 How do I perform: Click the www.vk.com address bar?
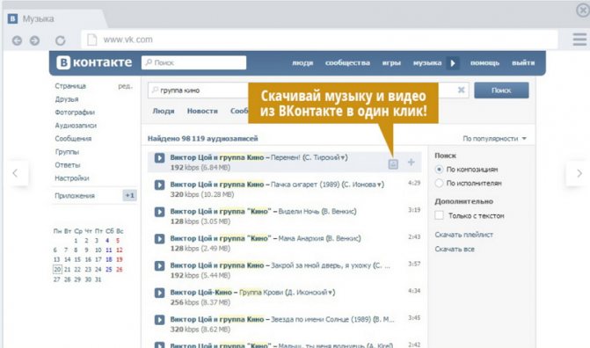pyautogui.click(x=319, y=40)
